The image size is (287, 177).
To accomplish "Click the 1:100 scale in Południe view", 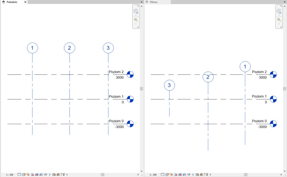I will click(10, 174).
